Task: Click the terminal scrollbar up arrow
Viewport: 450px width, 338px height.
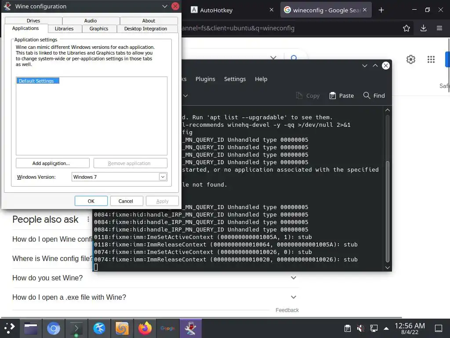Action: pos(388,110)
